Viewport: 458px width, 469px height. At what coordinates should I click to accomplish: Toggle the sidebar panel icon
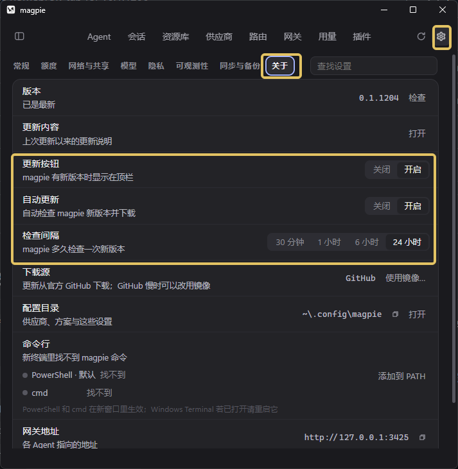[x=19, y=37]
